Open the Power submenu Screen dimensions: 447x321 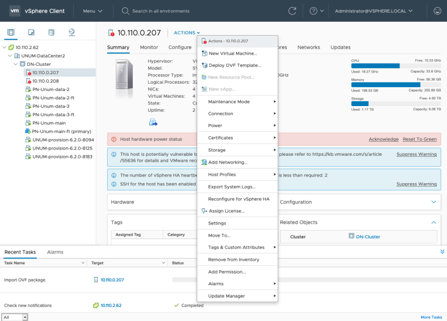pos(237,126)
